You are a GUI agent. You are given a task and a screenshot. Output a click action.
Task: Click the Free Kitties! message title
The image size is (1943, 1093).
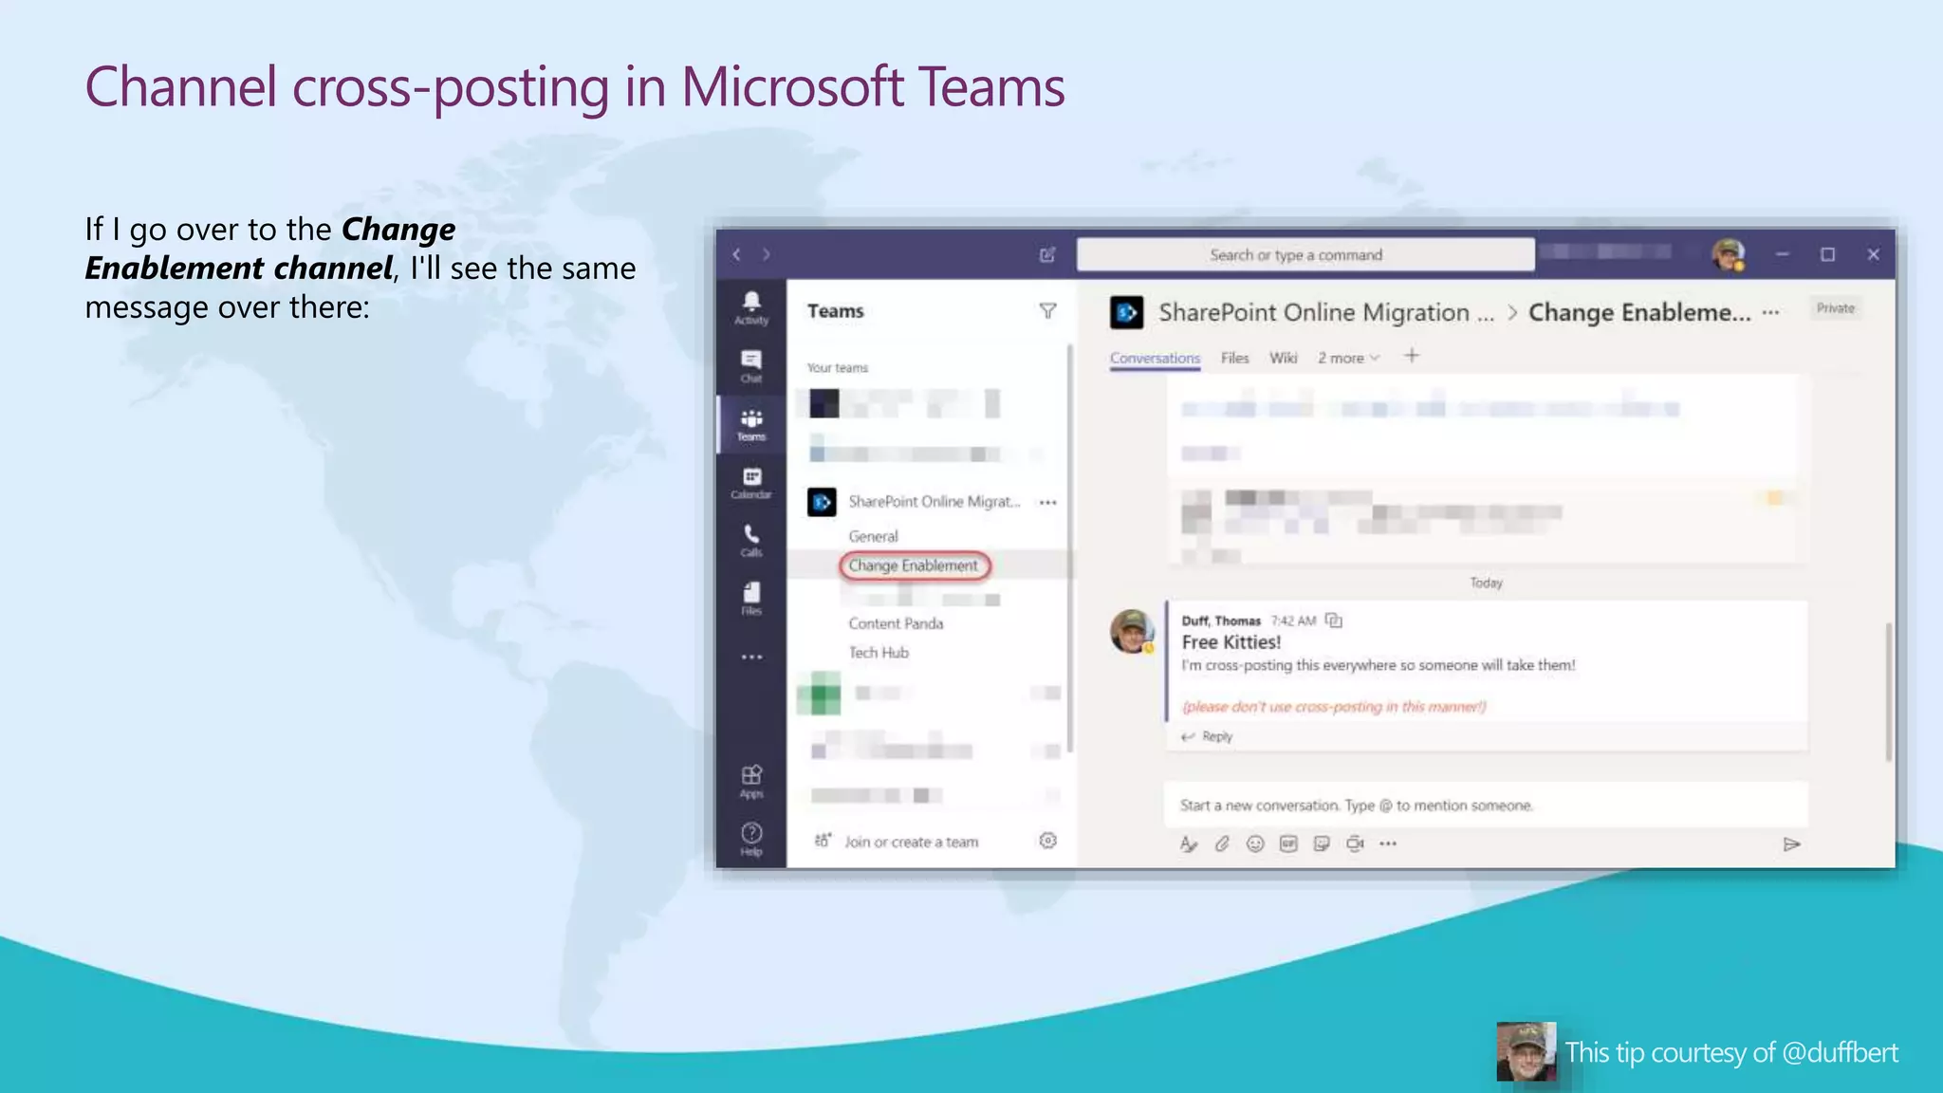[1231, 642]
